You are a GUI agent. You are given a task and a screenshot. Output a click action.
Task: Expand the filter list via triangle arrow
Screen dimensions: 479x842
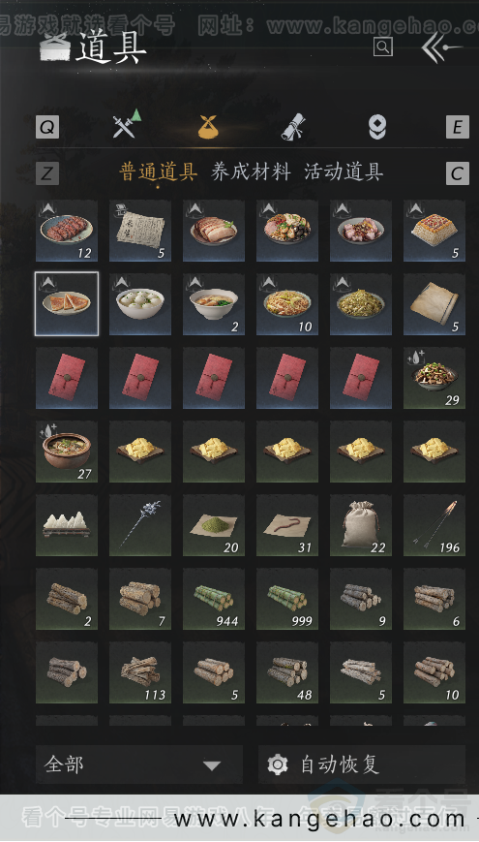(x=213, y=765)
